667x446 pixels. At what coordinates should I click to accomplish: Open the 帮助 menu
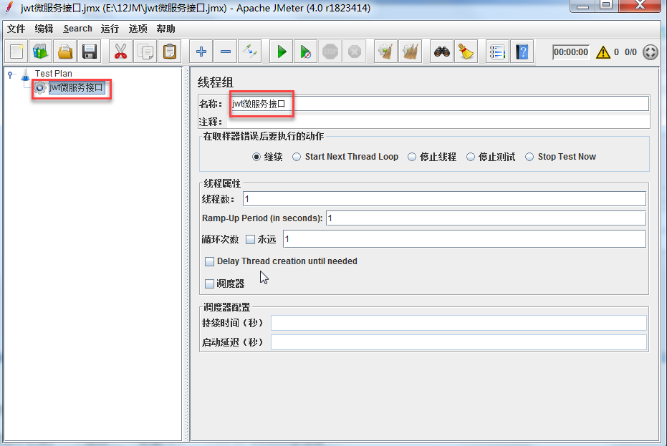pos(165,29)
